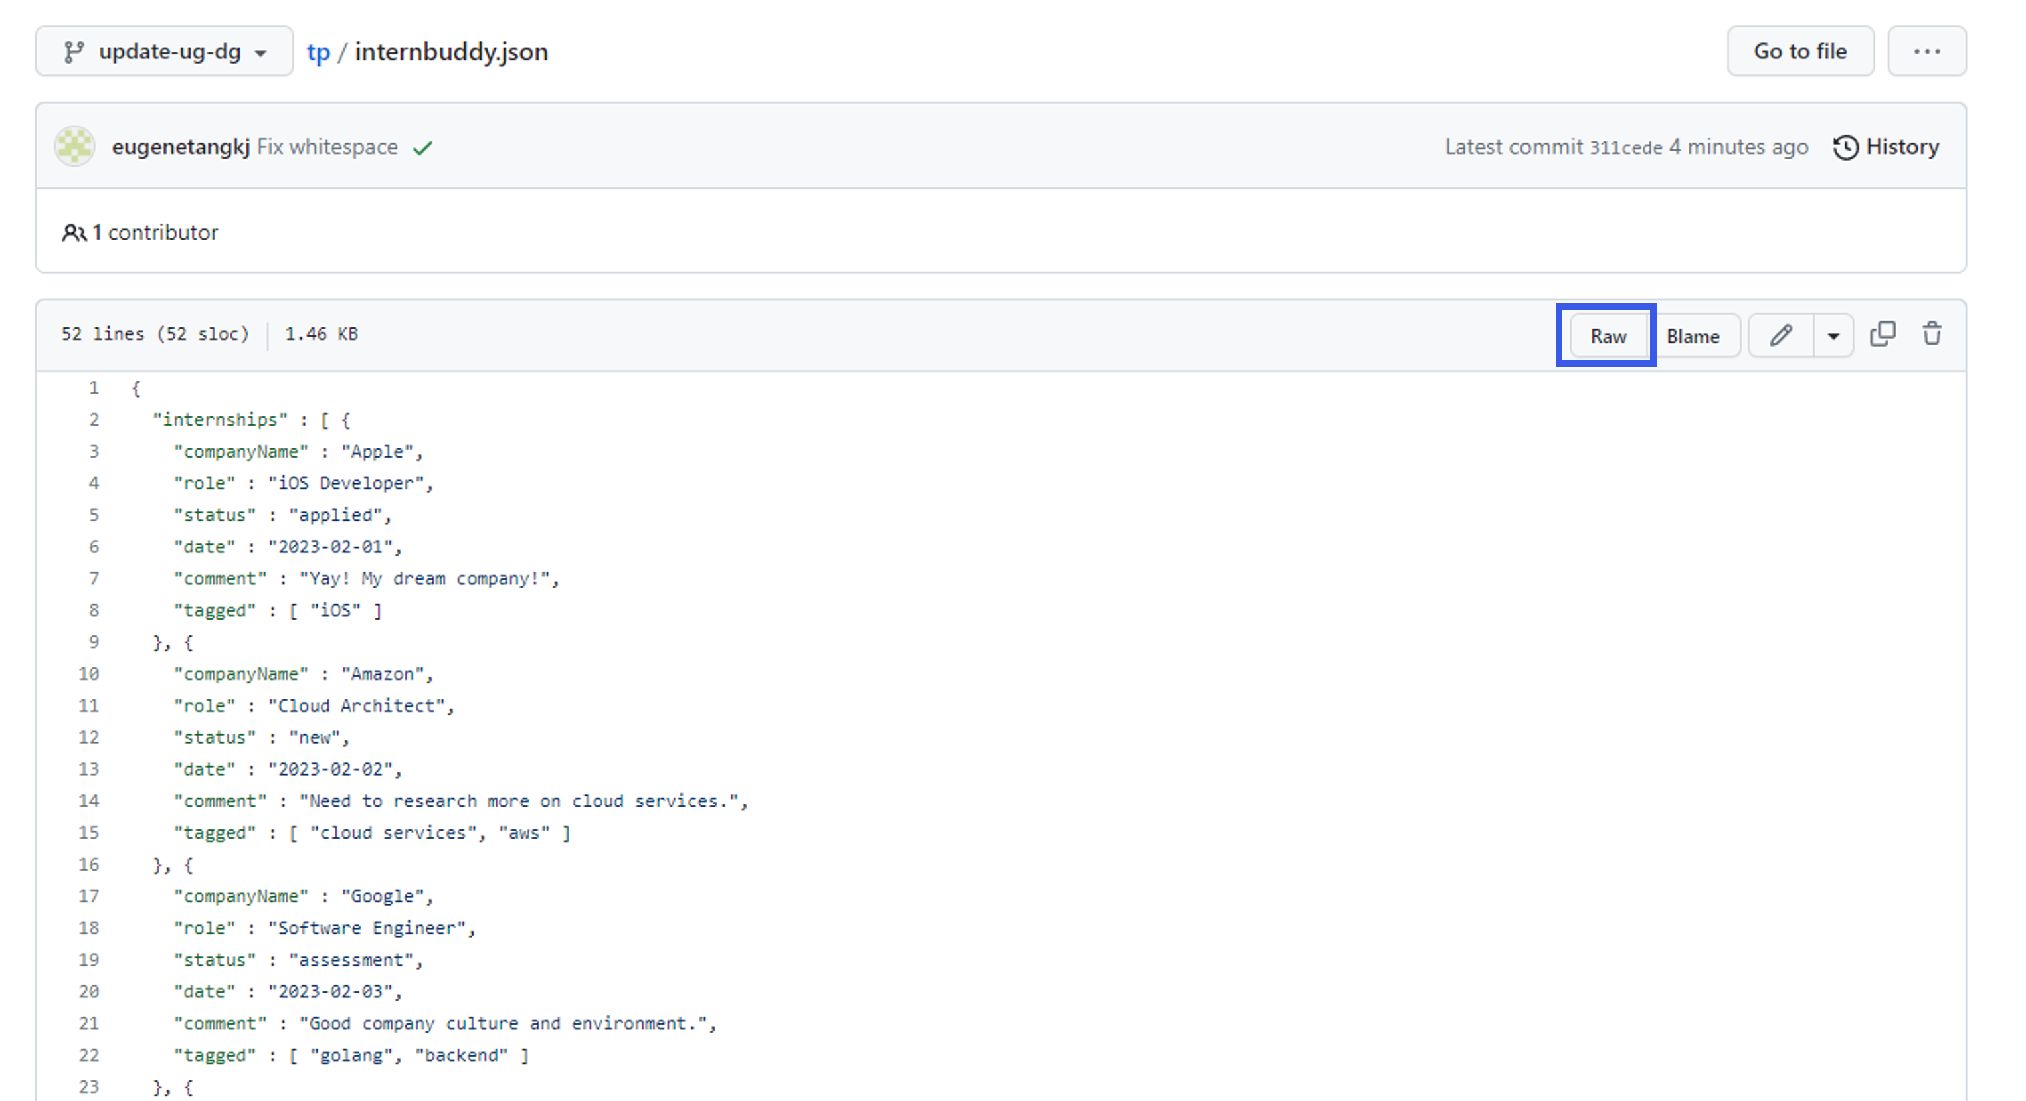2026x1101 pixels.
Task: Click the download chevron dropdown next to edit
Action: pyautogui.click(x=1832, y=335)
